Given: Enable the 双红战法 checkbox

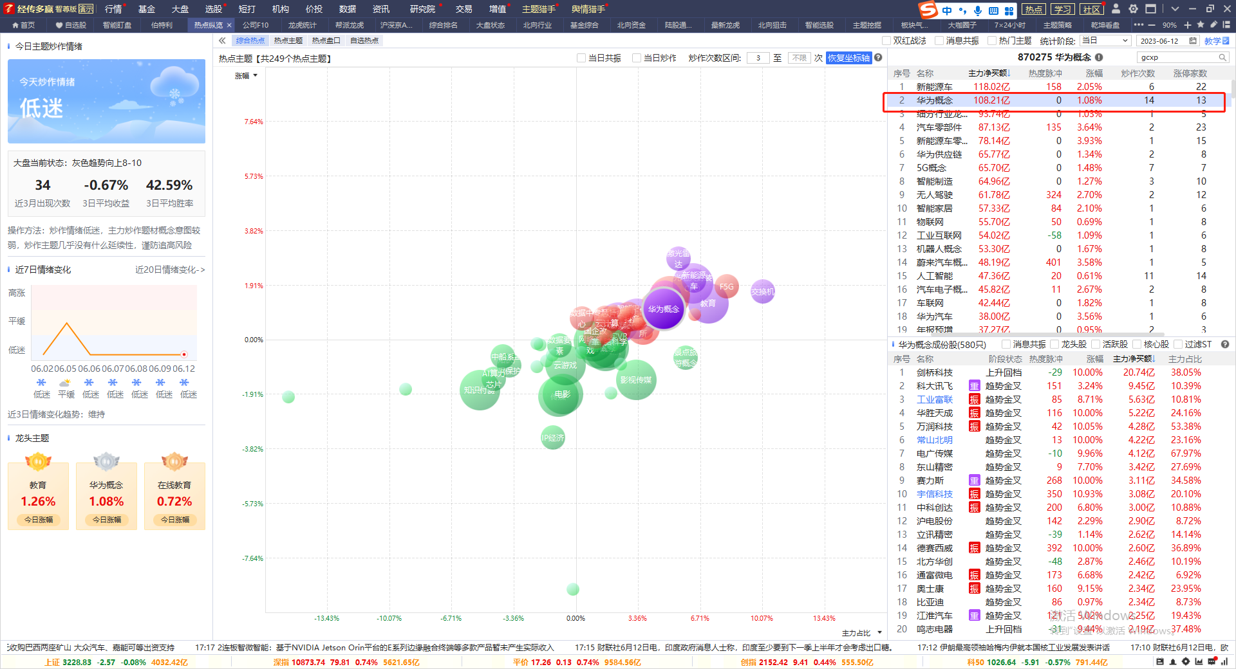Looking at the screenshot, I should click(886, 41).
